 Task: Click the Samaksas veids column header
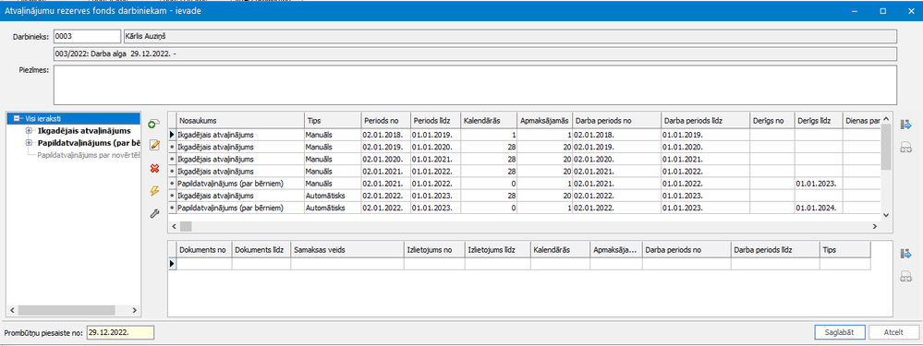click(347, 250)
